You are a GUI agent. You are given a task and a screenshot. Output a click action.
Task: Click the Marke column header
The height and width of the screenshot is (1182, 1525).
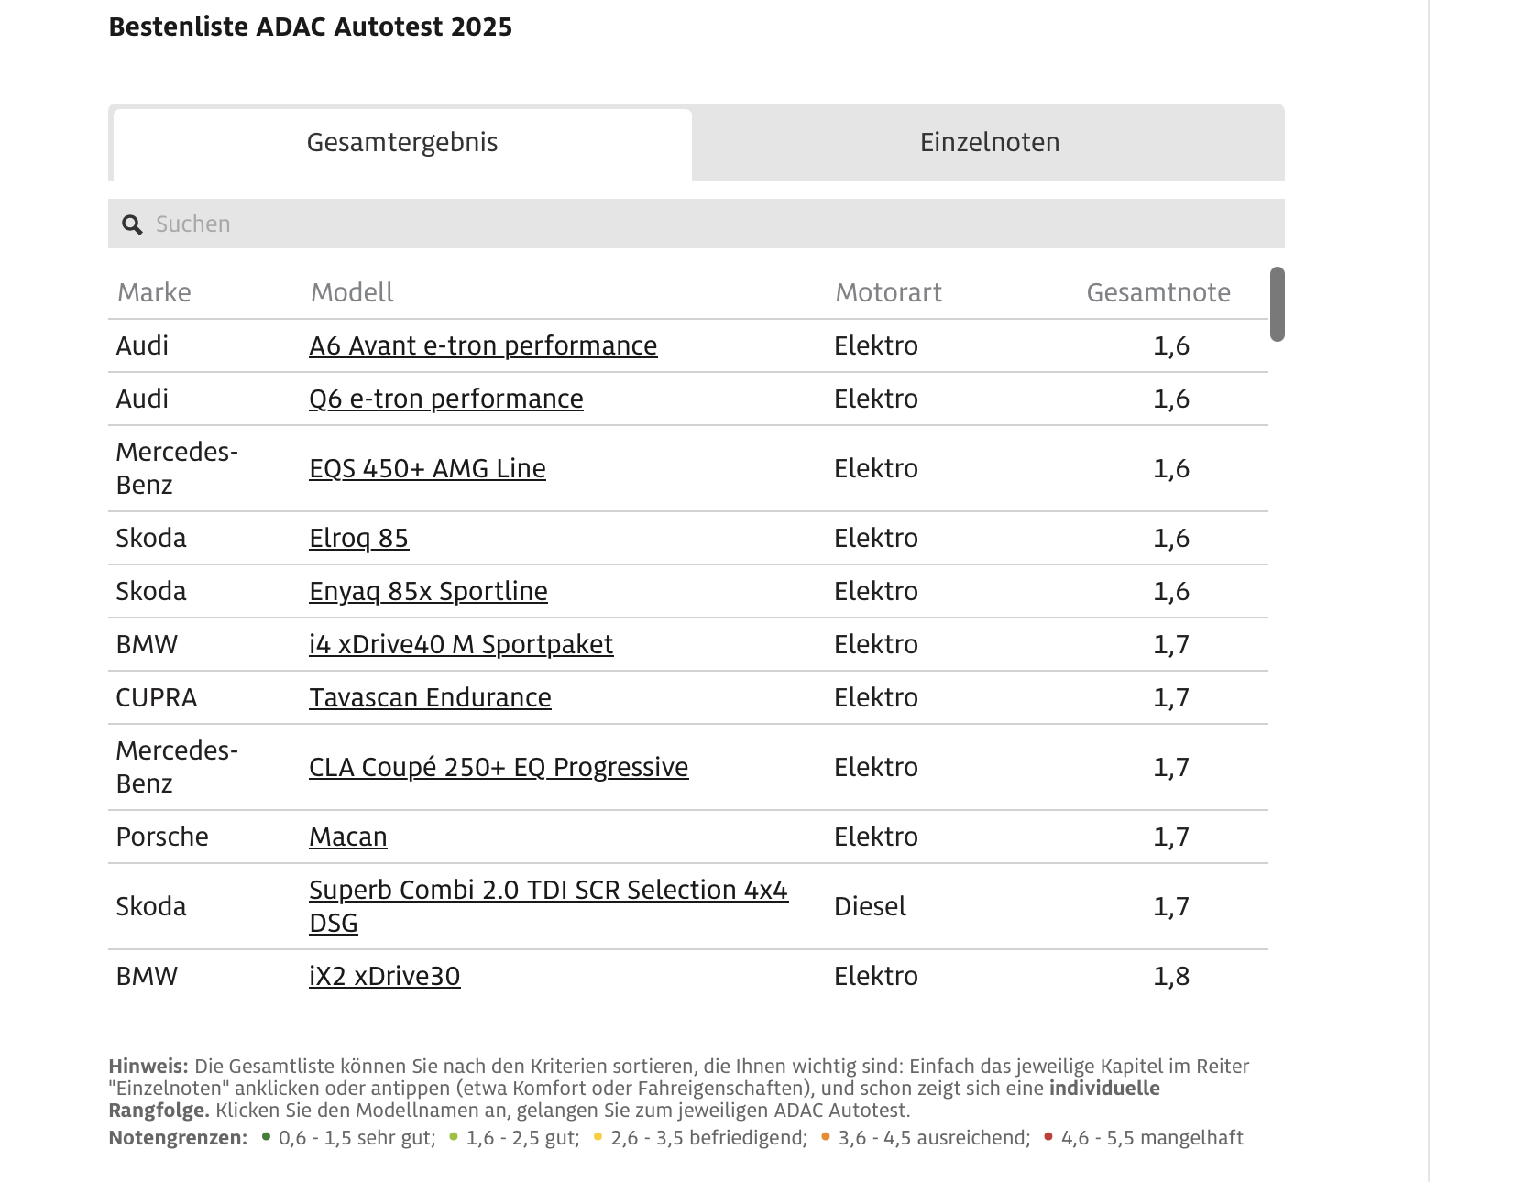pyautogui.click(x=154, y=293)
